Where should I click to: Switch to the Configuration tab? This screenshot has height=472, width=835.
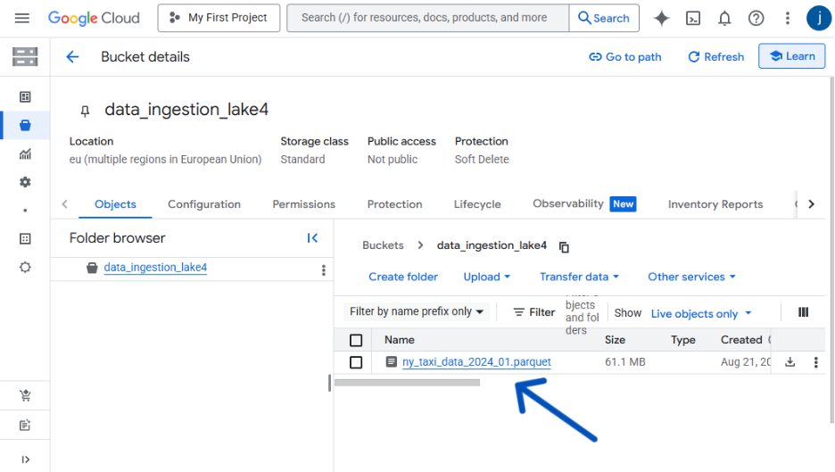[204, 204]
